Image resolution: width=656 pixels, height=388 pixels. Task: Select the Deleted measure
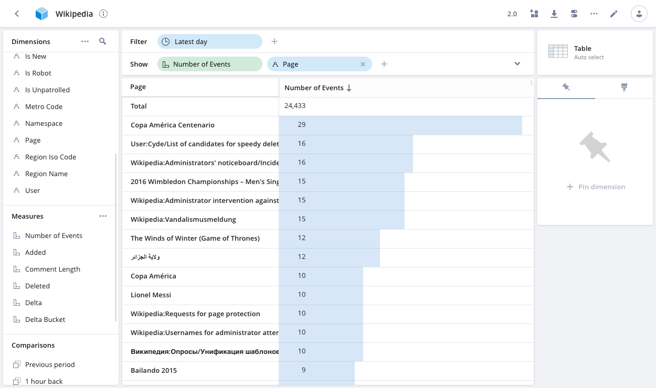[61, 286]
